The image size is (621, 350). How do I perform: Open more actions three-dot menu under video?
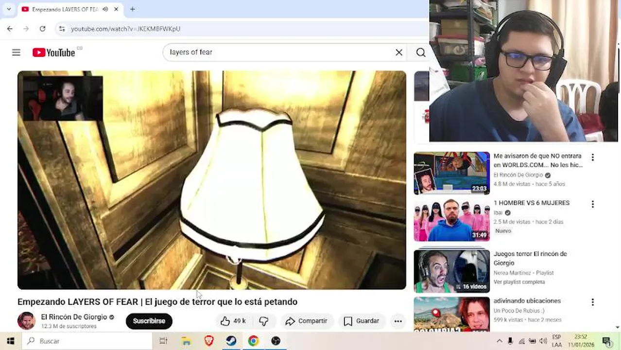click(x=398, y=321)
